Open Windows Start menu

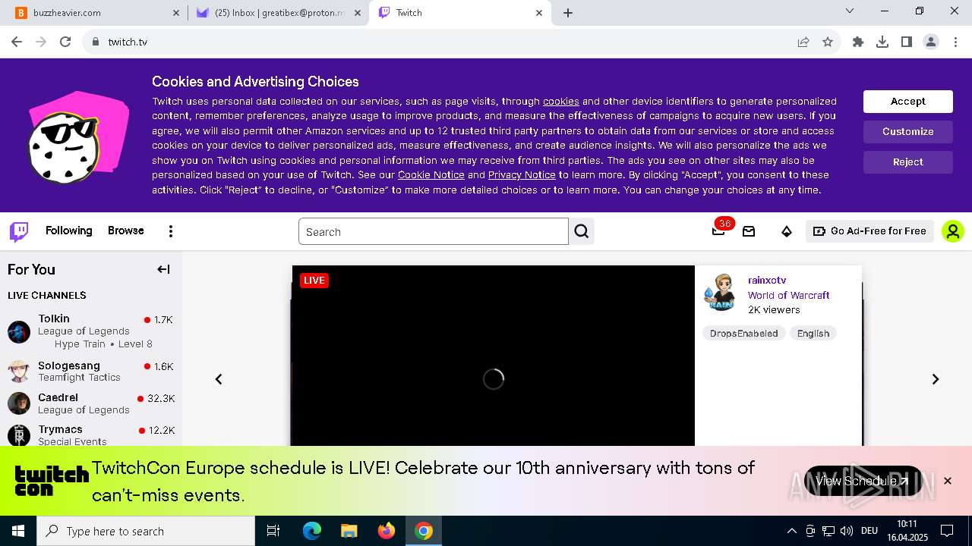point(18,531)
